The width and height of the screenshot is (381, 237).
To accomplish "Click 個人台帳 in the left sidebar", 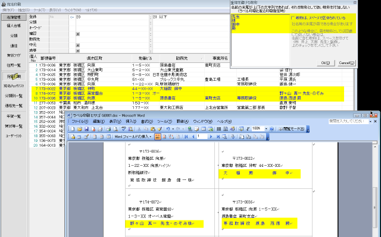I will coord(14,26).
